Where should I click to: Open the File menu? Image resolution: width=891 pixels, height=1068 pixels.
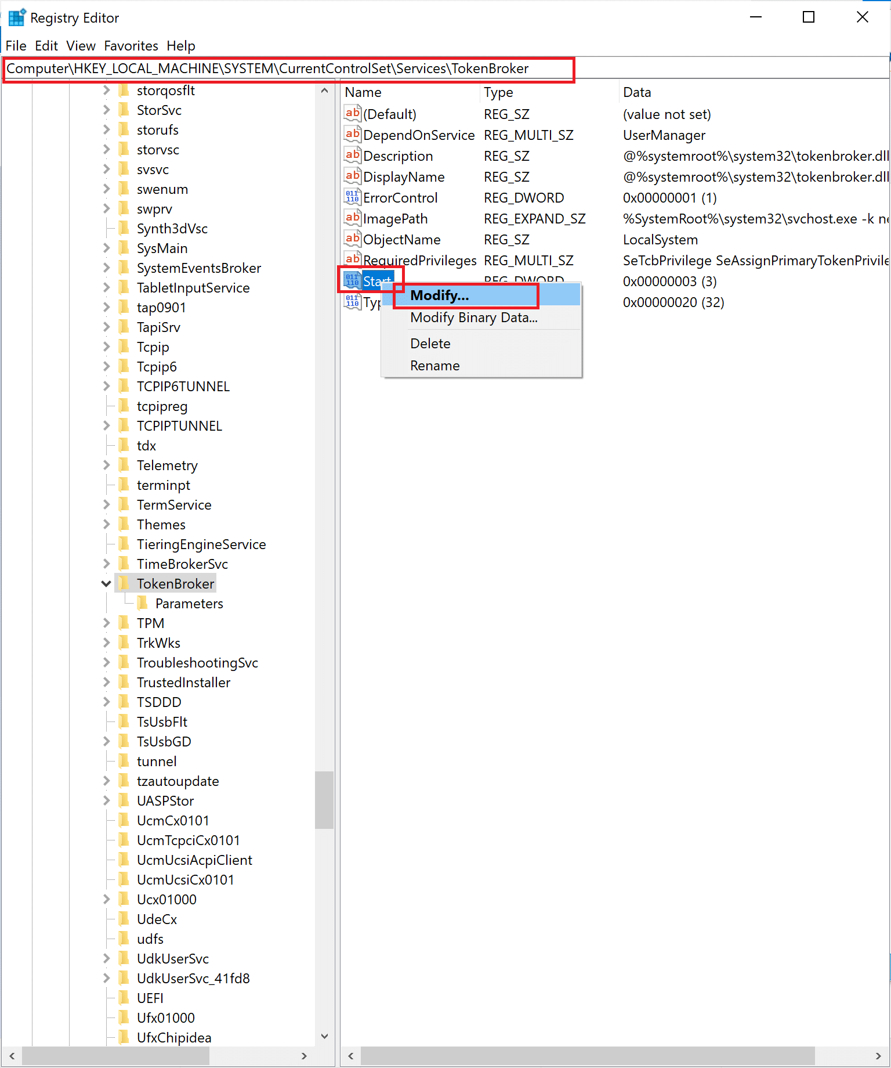click(x=16, y=45)
